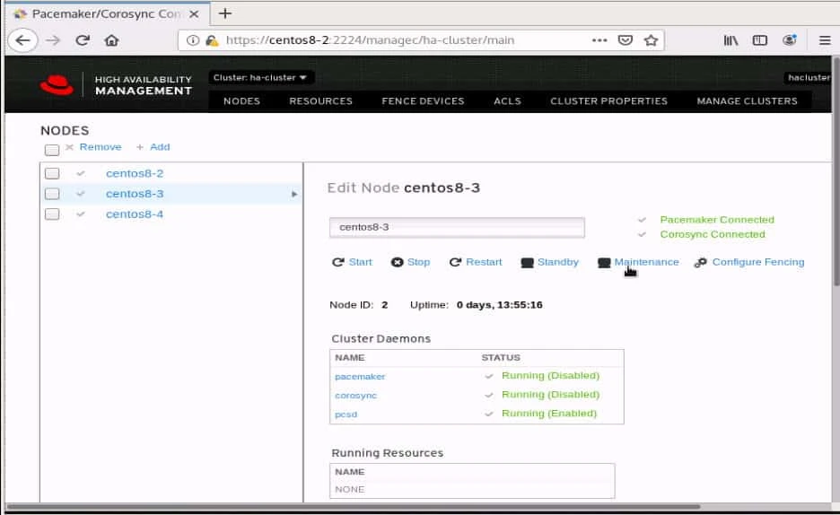Click the Standby link
The image size is (840, 515).
(557, 262)
